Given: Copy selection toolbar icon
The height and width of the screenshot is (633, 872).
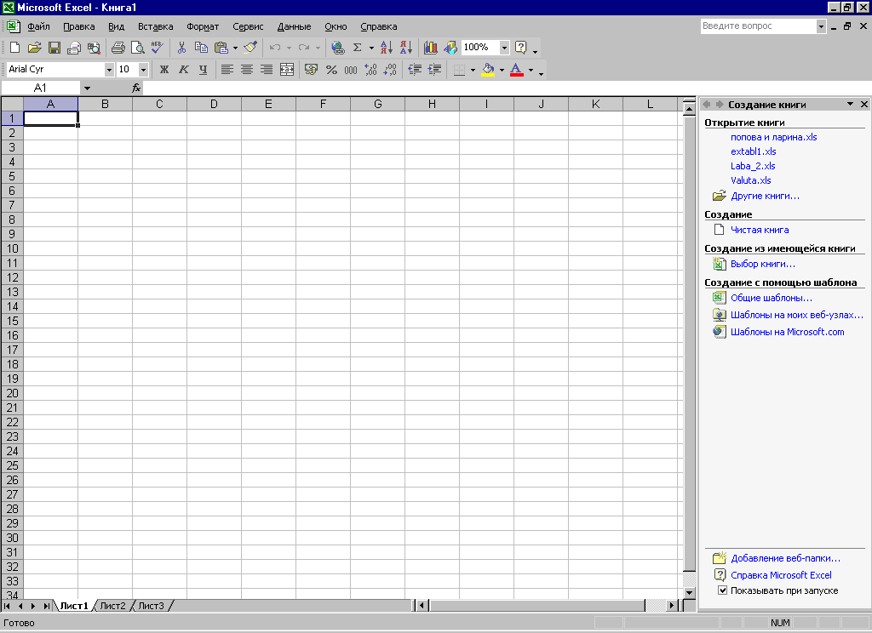Looking at the screenshot, I should (201, 48).
